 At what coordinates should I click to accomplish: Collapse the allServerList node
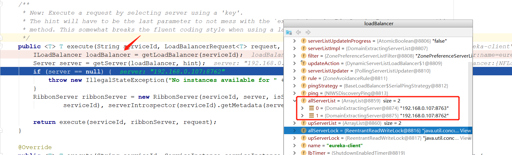[294, 101]
